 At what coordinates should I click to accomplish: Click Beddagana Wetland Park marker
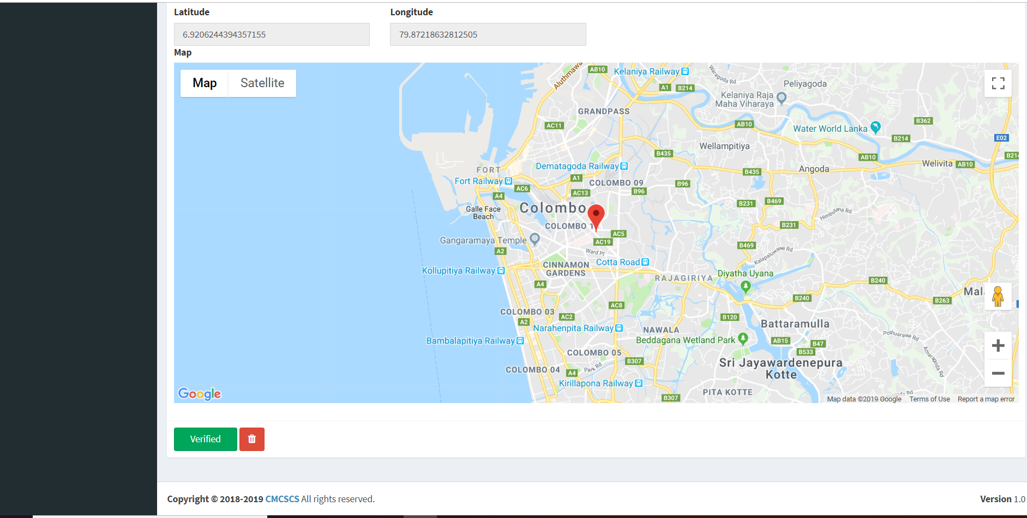click(742, 339)
